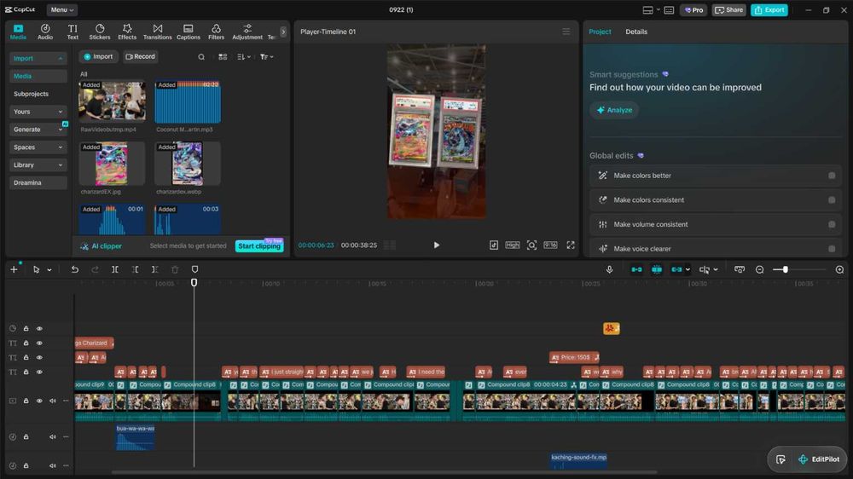The height and width of the screenshot is (479, 853).
Task: Expand the Yours section
Action: [38, 112]
